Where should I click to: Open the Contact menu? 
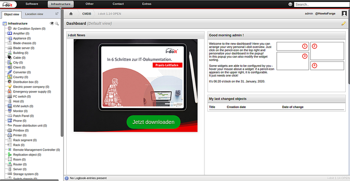118,4
